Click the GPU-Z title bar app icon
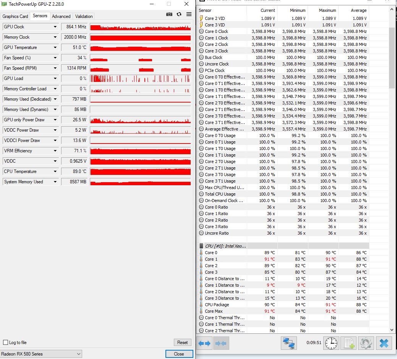This screenshot has width=397, height=359. pos(4,4)
